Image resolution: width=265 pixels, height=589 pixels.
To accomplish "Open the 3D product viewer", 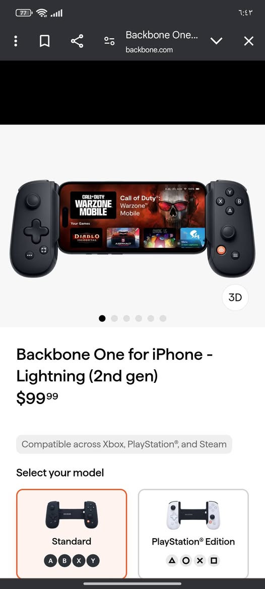I will (235, 297).
